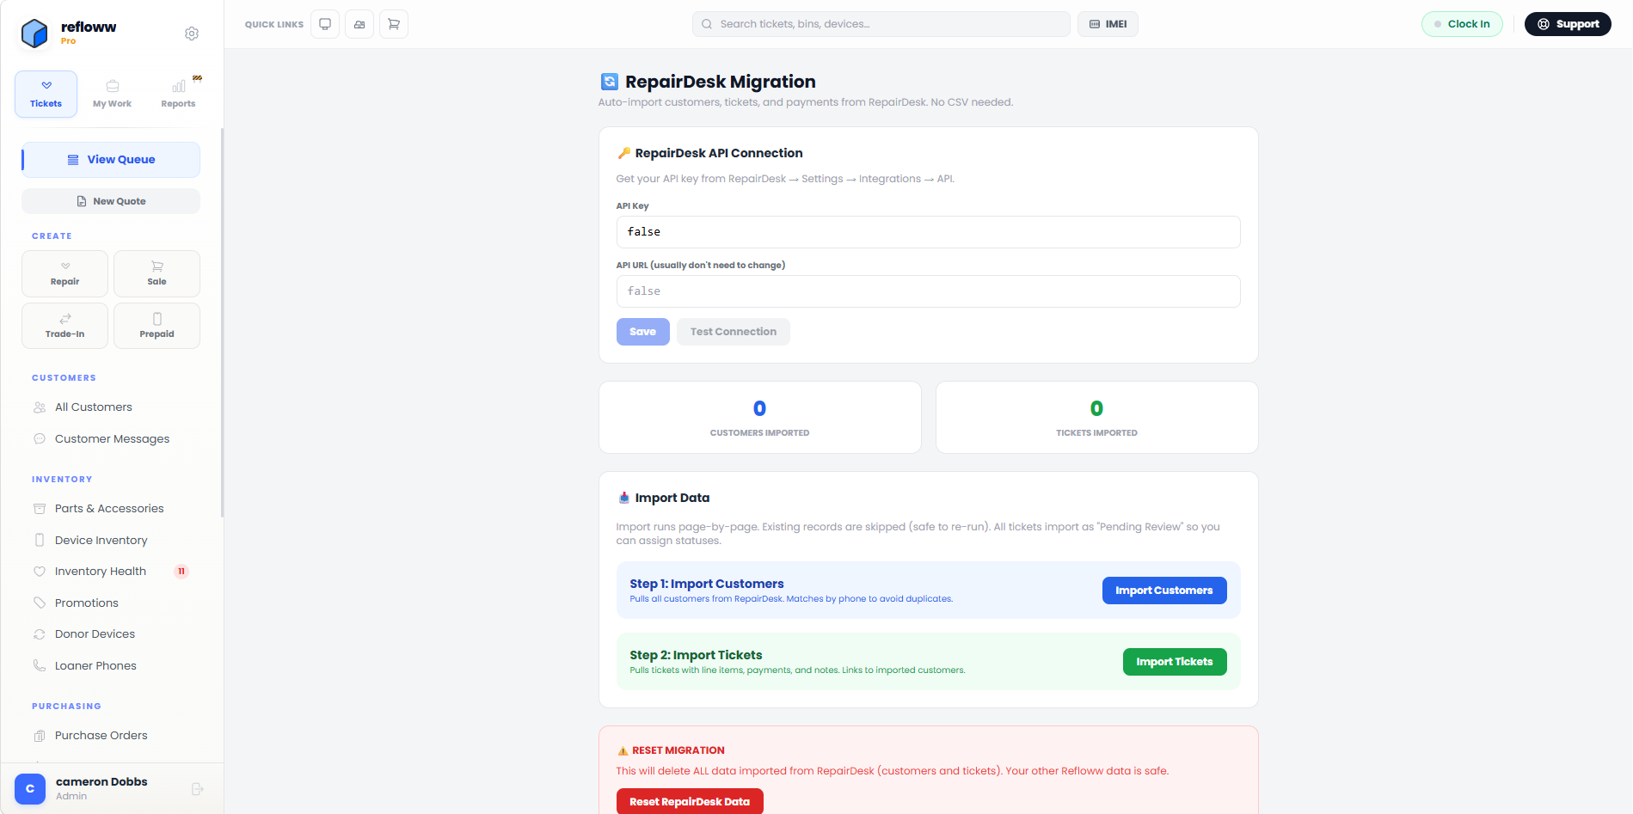1633x814 pixels.
Task: Click the Parts & Accessories box icon
Action: click(40, 509)
